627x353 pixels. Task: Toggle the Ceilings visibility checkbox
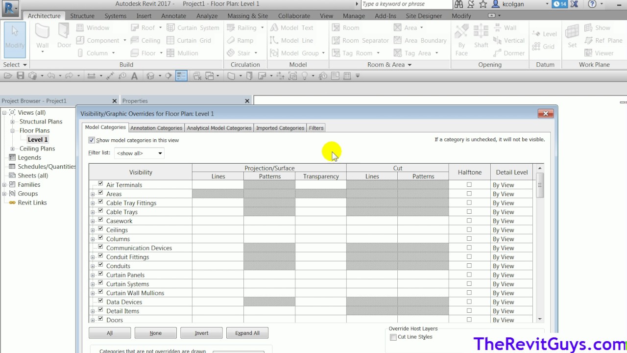click(x=100, y=229)
